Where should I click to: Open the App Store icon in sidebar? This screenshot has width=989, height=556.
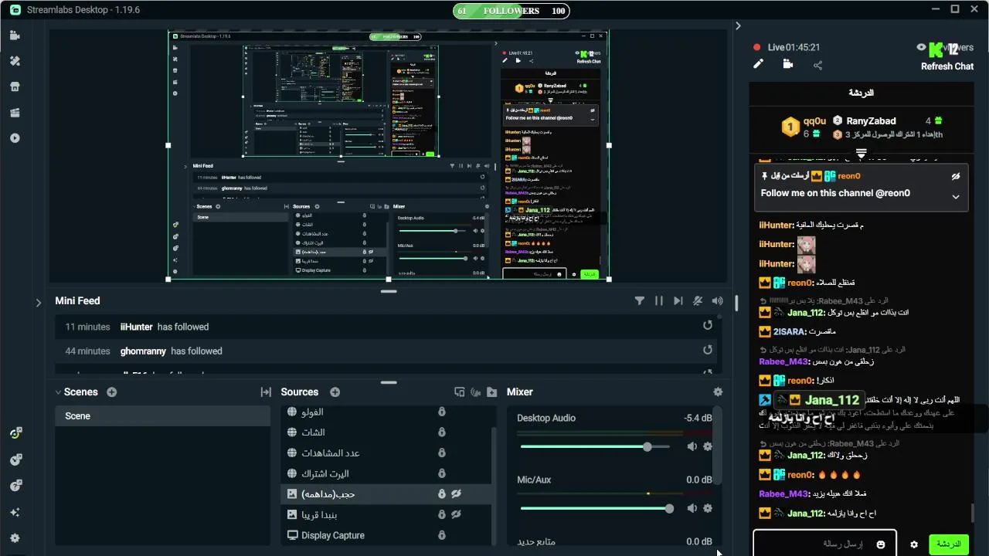pos(15,86)
